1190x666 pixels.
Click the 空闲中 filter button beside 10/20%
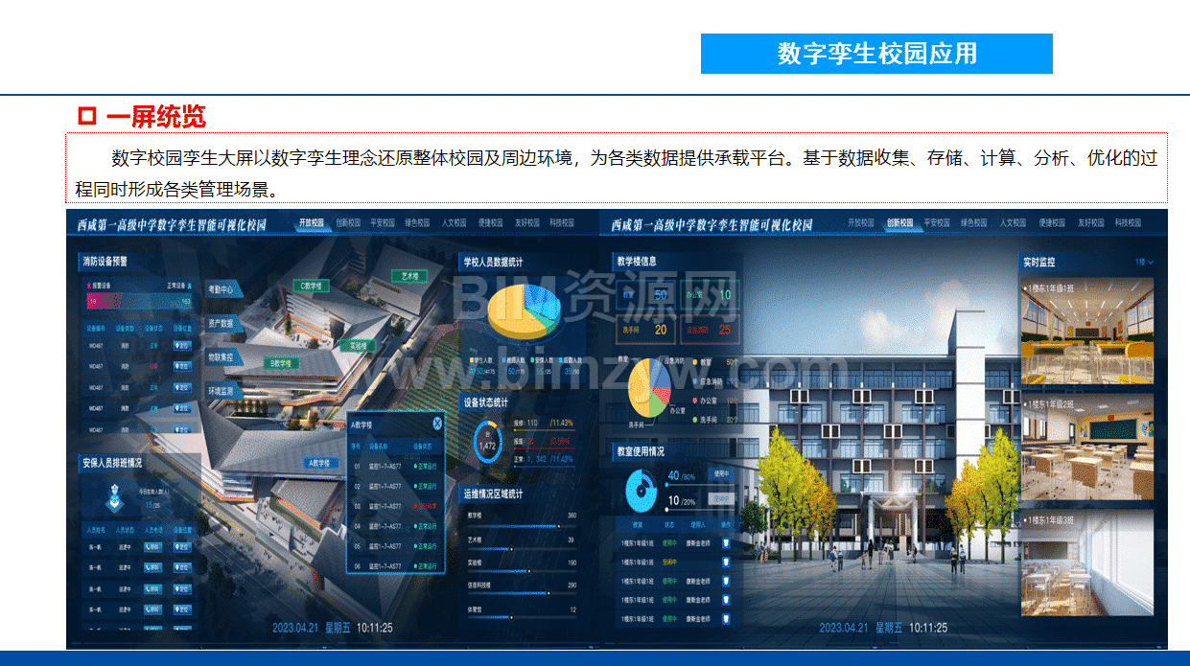(x=721, y=498)
